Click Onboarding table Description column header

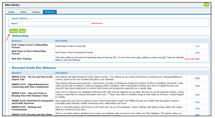click(61, 41)
